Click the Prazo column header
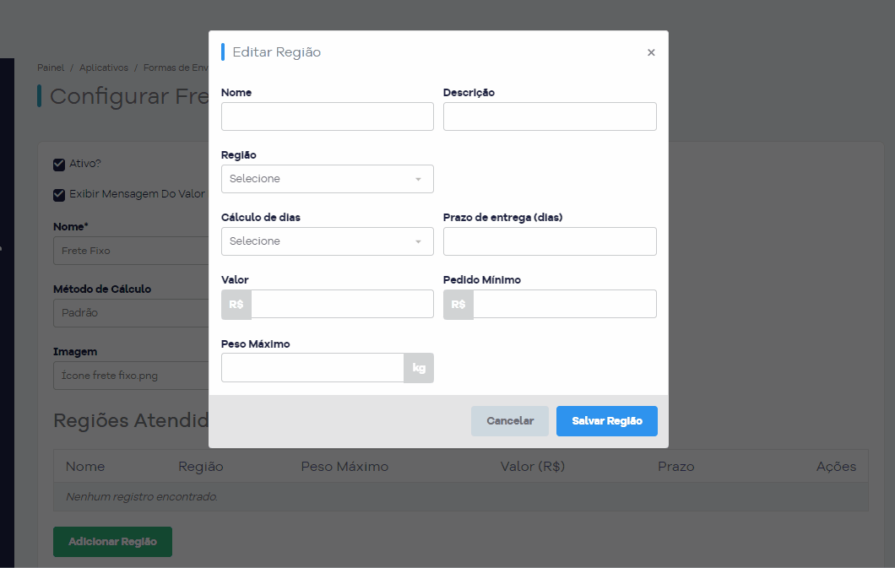 675,467
